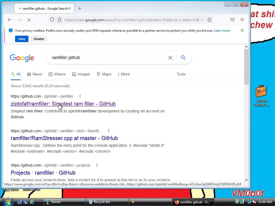Bookmark this page with the star icon
The height and width of the screenshot is (206, 275).
(x=209, y=20)
